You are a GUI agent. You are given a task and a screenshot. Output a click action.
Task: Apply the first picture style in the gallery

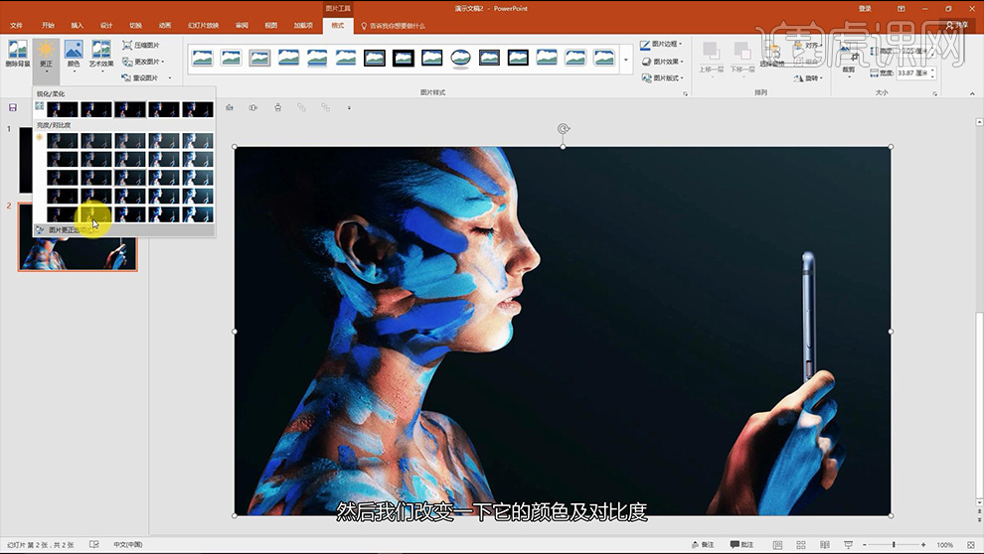(202, 59)
